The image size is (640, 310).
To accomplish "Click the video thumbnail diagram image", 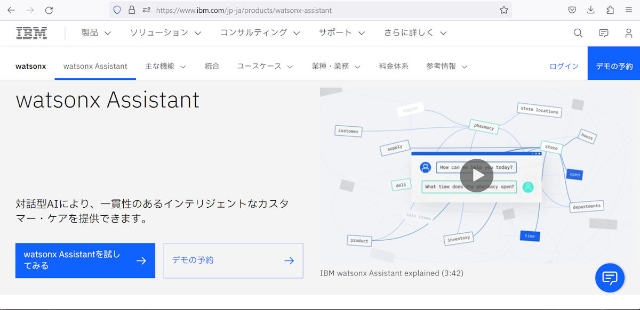I will 476,175.
